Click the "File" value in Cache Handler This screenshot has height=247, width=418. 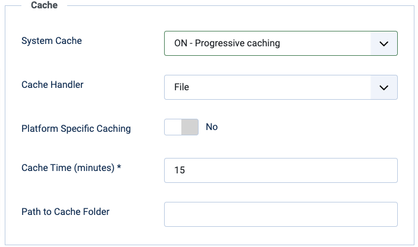pyautogui.click(x=181, y=87)
